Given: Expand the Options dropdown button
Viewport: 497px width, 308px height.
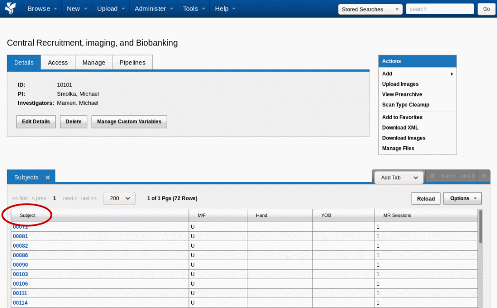Looking at the screenshot, I should (462, 198).
